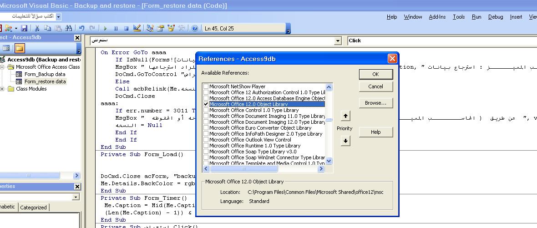
Task: Click the references list vertical scrollbar thumb
Action: click(329, 120)
